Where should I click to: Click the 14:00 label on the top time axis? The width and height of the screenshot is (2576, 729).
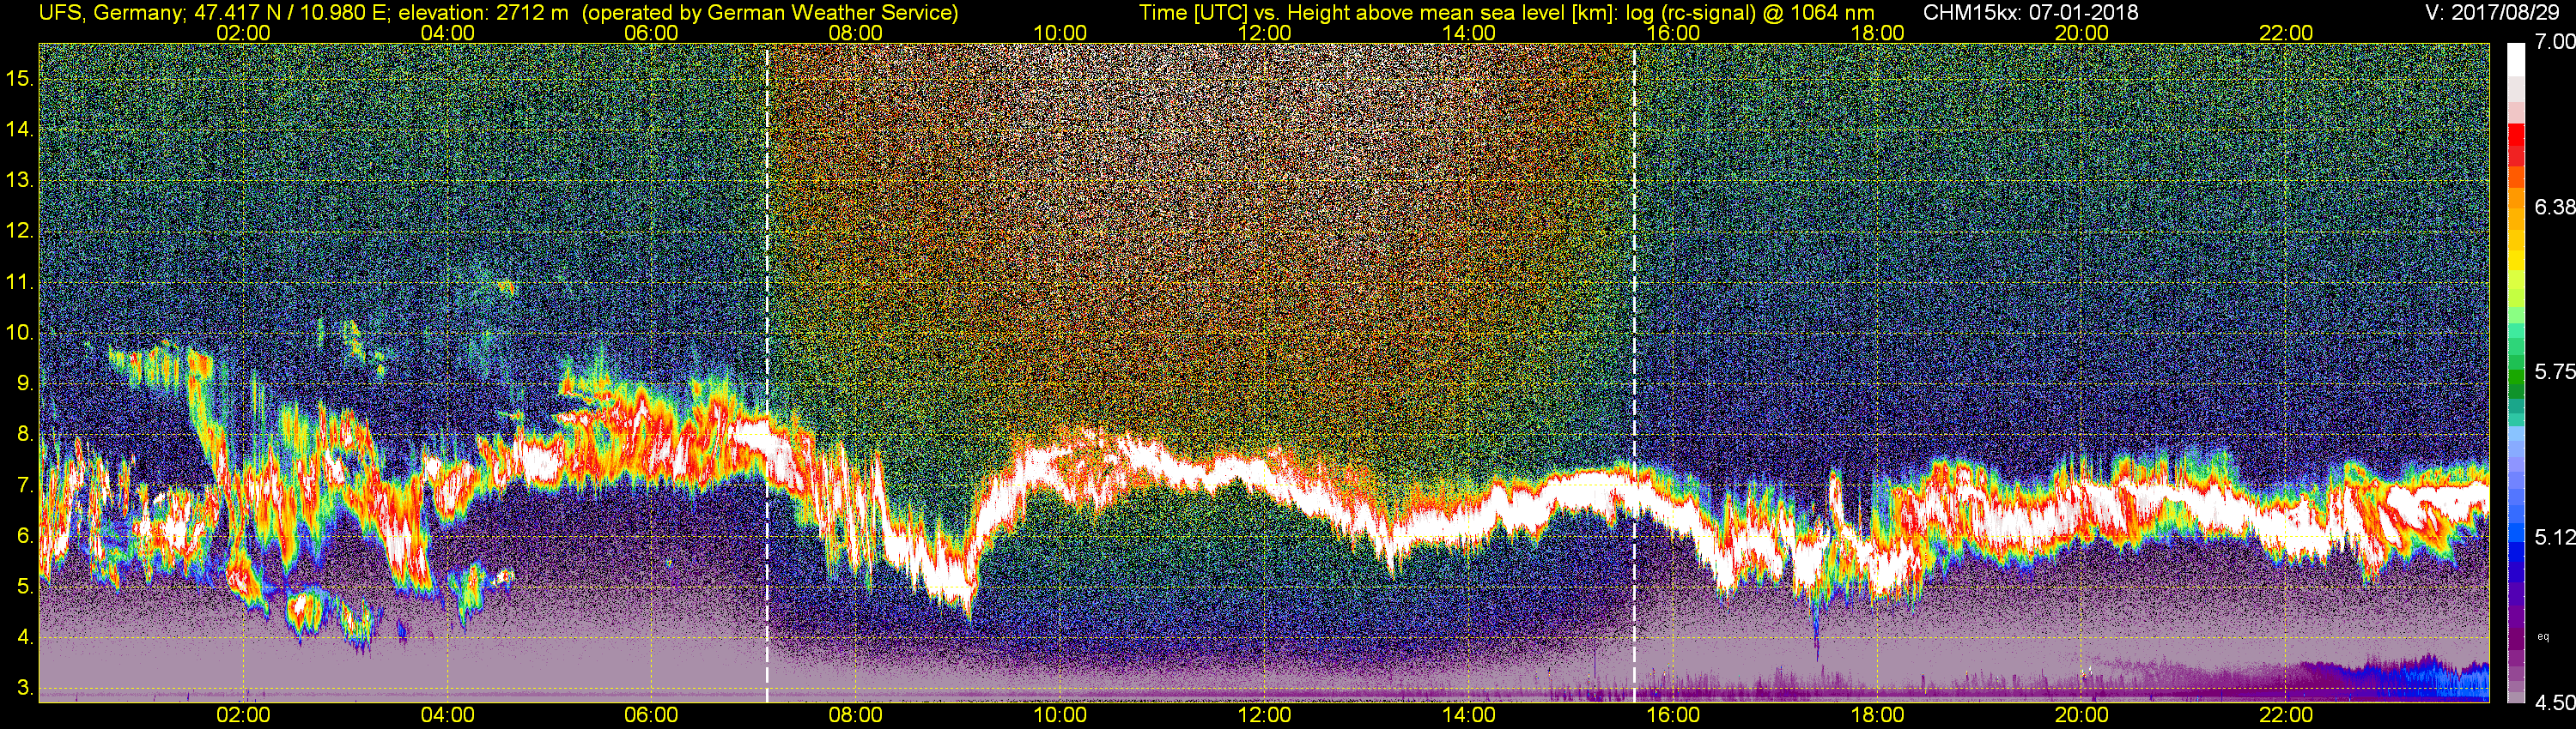[1469, 33]
